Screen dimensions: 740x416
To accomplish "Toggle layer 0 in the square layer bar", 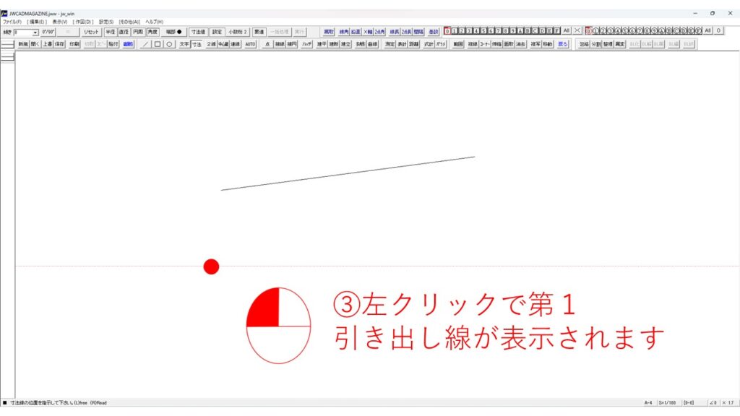I will pyautogui.click(x=447, y=31).
